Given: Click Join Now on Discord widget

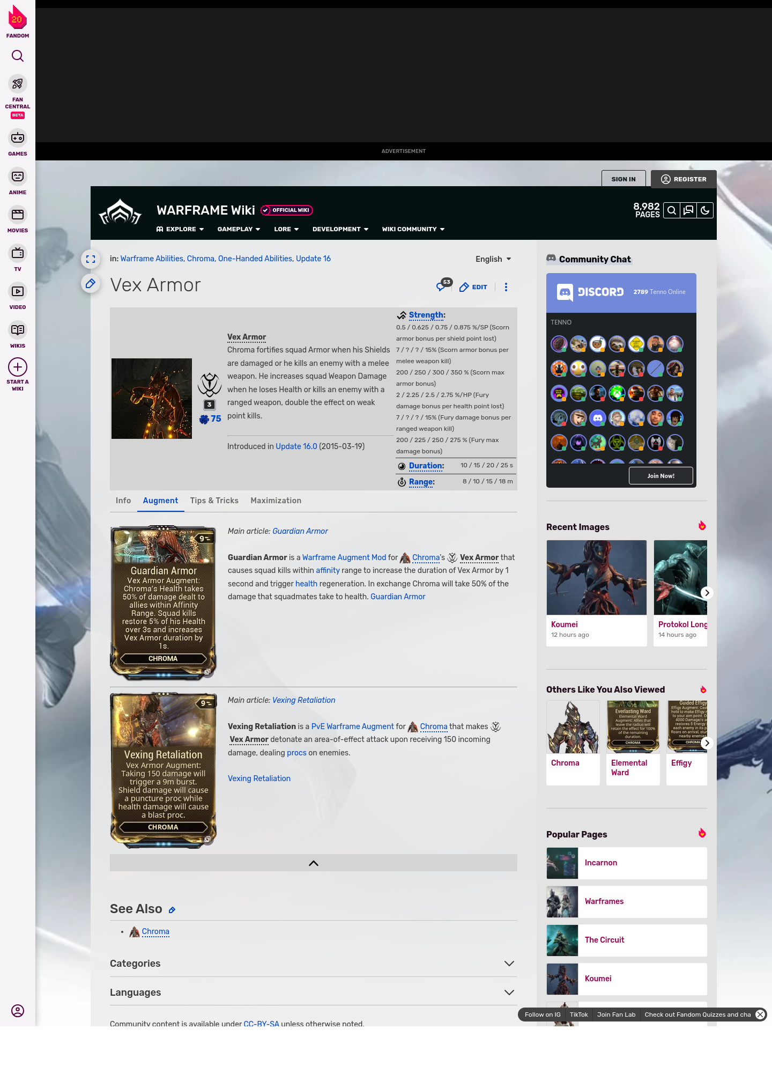Looking at the screenshot, I should [x=660, y=476].
